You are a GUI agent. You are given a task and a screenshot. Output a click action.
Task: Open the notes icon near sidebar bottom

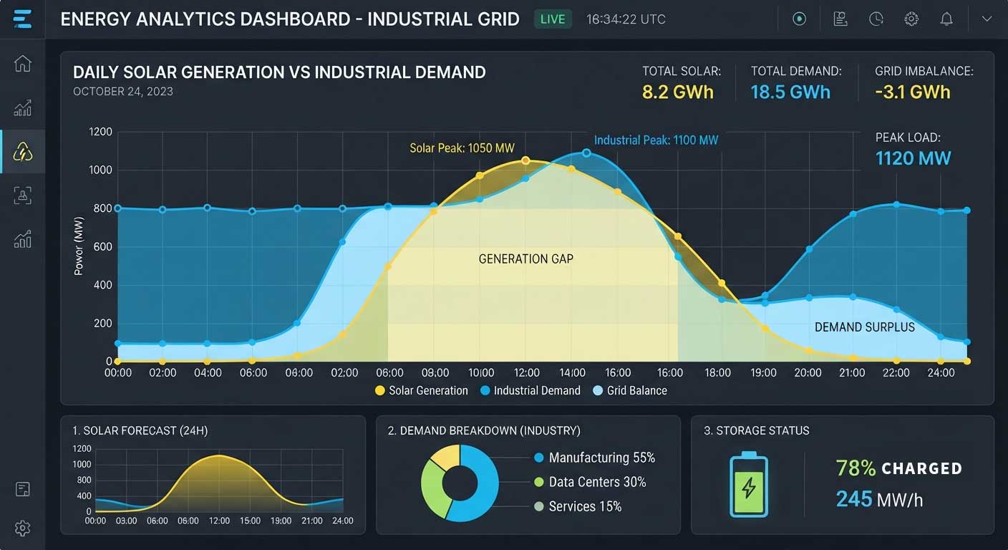point(23,490)
